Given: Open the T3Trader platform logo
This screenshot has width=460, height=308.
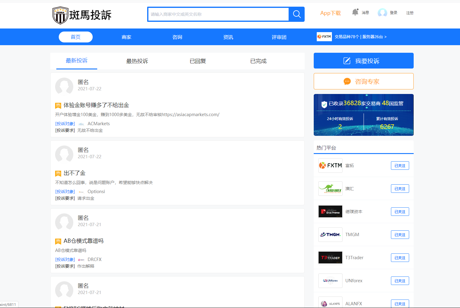Looking at the screenshot, I should point(330,258).
